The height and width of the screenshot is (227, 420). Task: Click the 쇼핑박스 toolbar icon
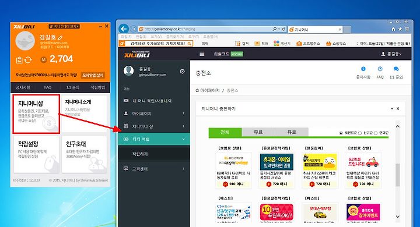[x=328, y=43]
